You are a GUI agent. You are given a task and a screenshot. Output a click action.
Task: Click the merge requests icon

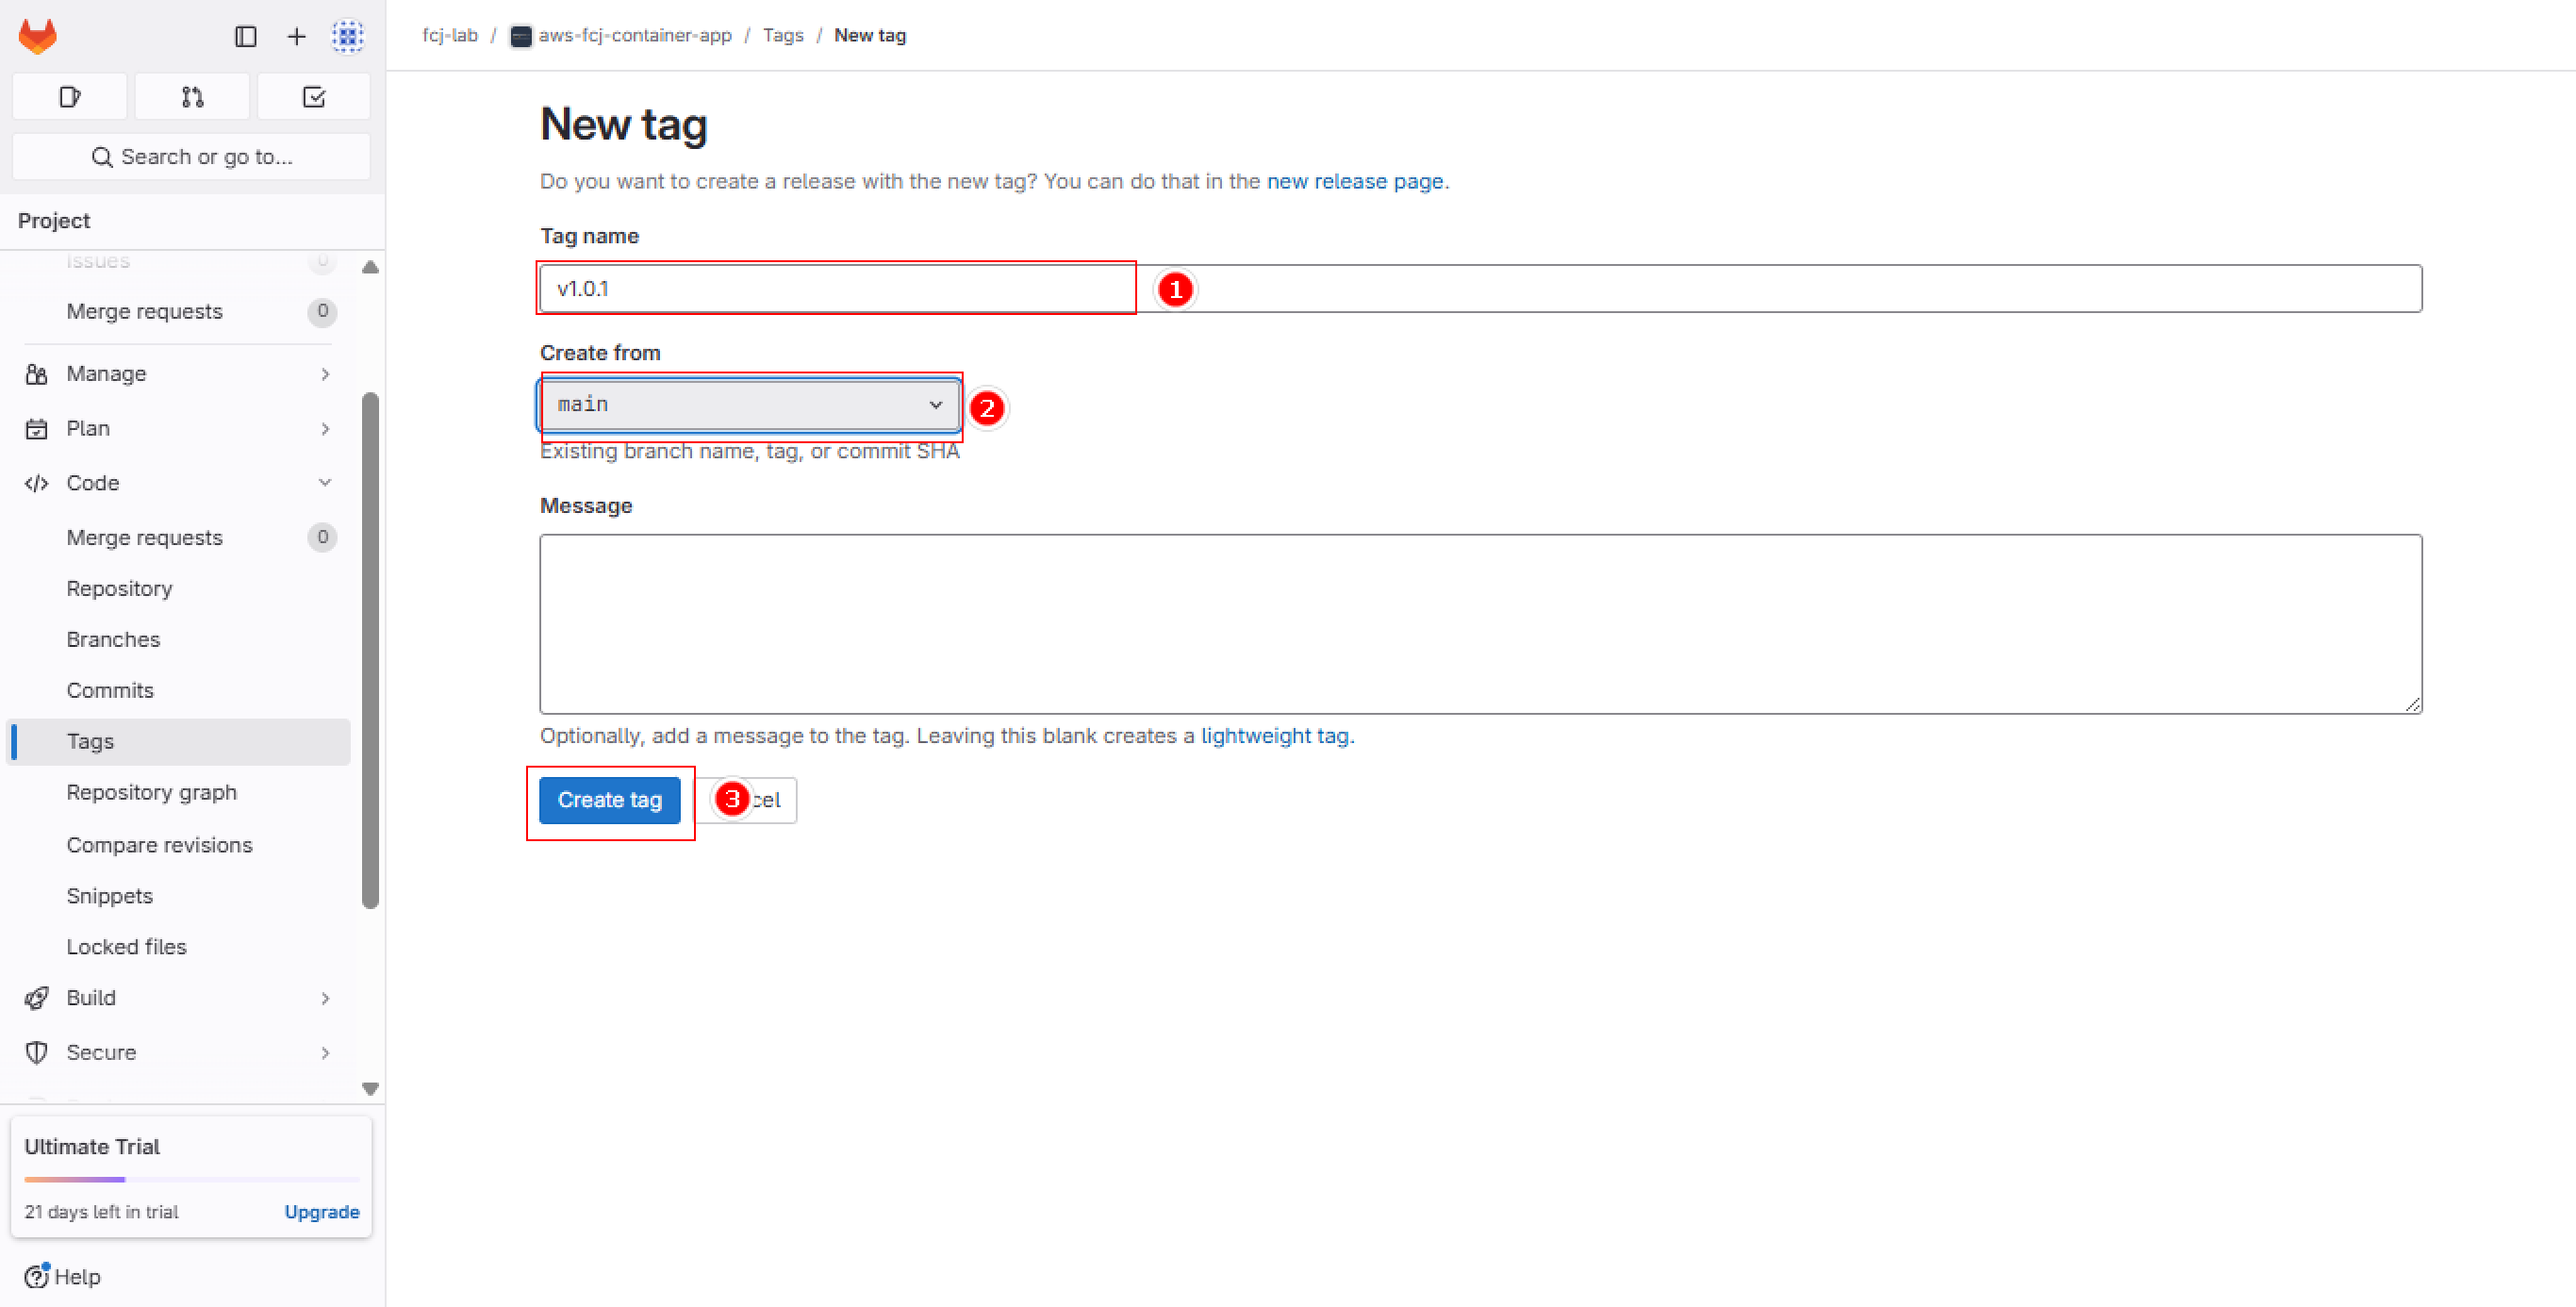(190, 97)
